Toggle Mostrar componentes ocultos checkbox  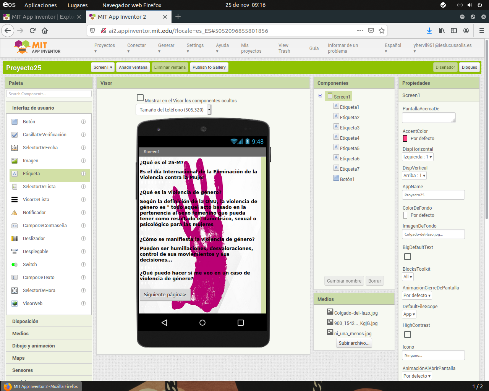click(x=140, y=98)
